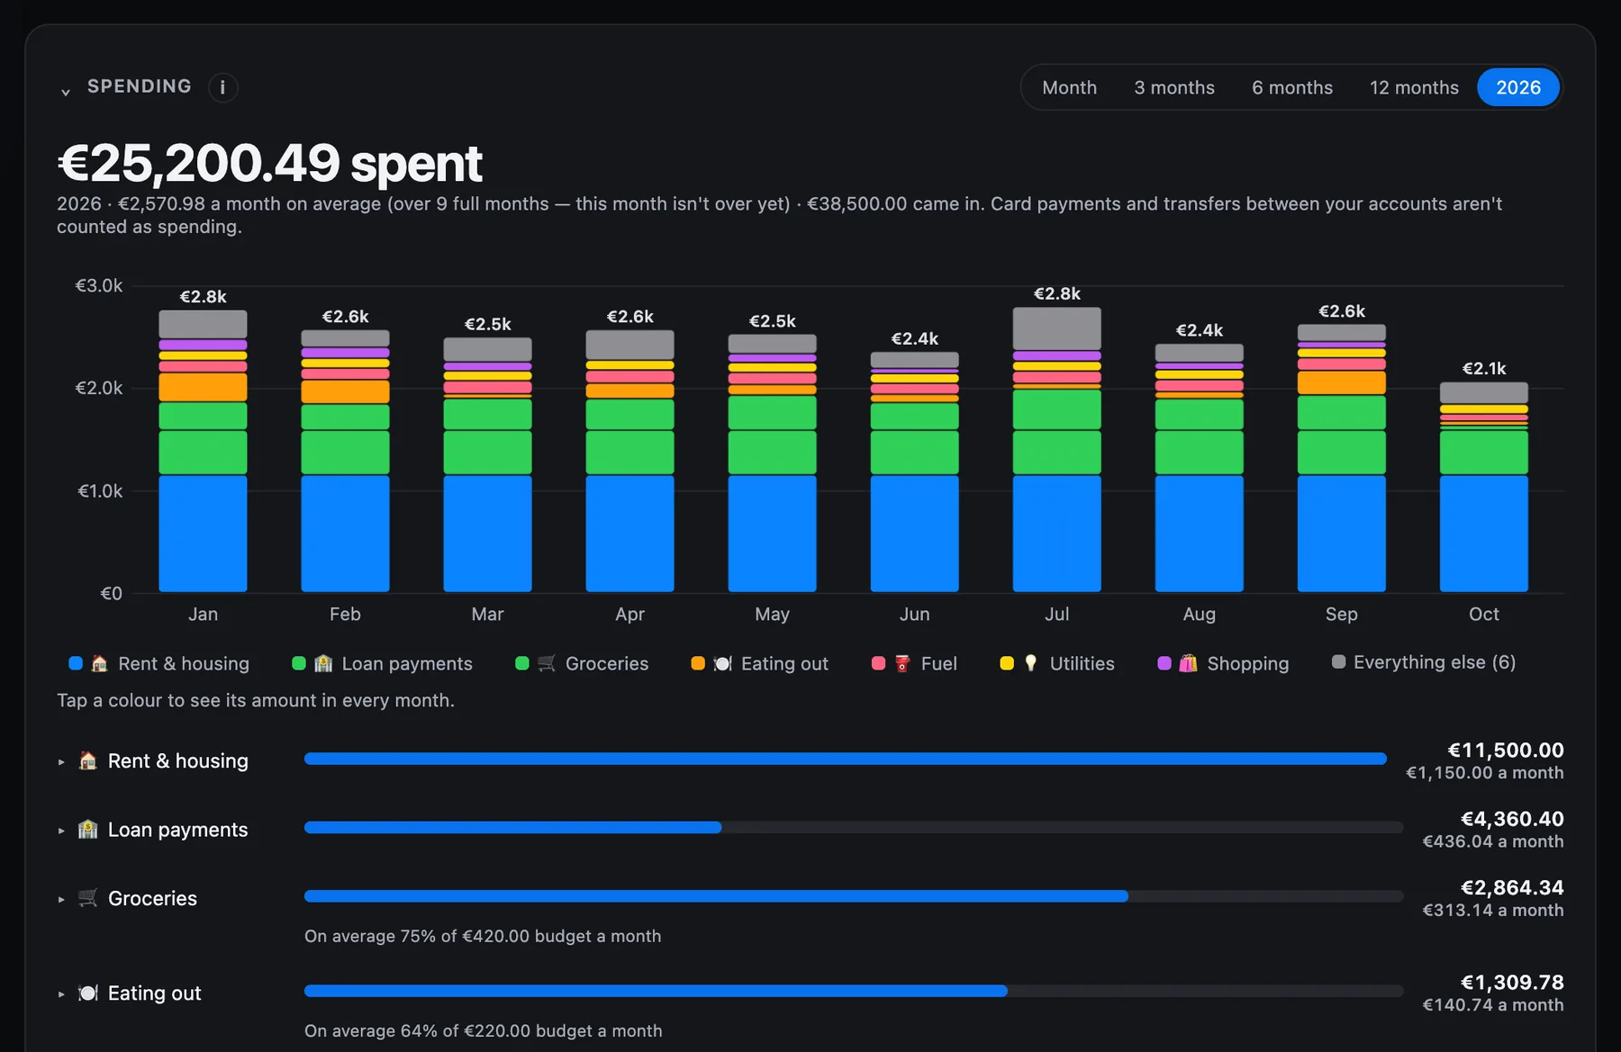
Task: Click the house icon in Rent & housing legend
Action: pyautogui.click(x=100, y=663)
